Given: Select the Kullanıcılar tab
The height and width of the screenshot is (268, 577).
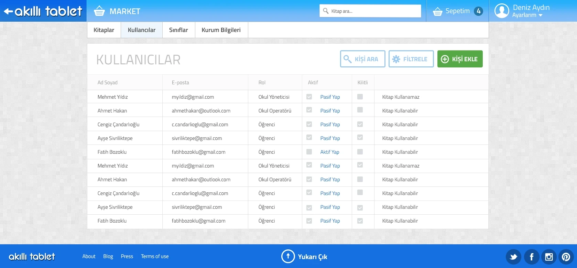Looking at the screenshot, I should coord(142,30).
